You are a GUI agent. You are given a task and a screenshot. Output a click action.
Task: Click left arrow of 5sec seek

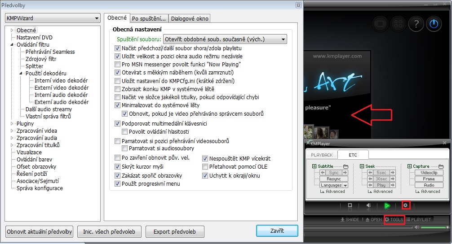click(x=370, y=173)
